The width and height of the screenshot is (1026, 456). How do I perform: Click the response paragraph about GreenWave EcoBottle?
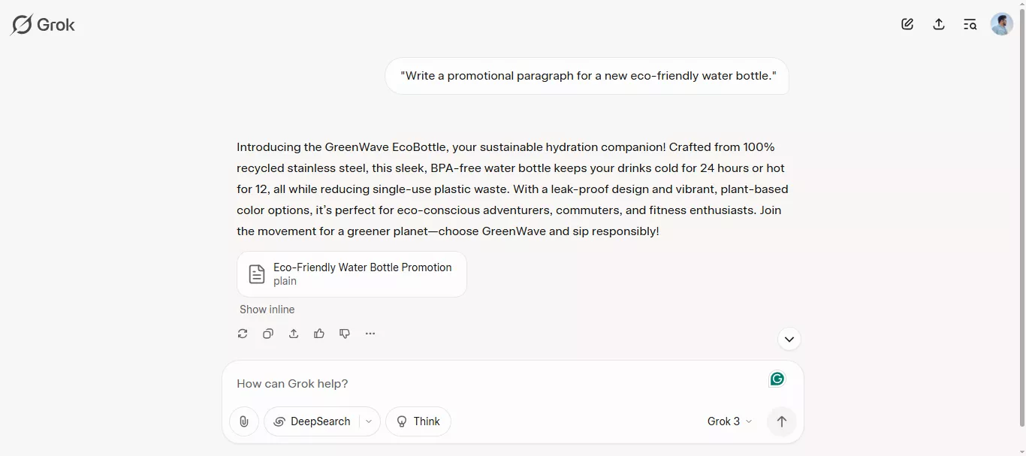(512, 189)
